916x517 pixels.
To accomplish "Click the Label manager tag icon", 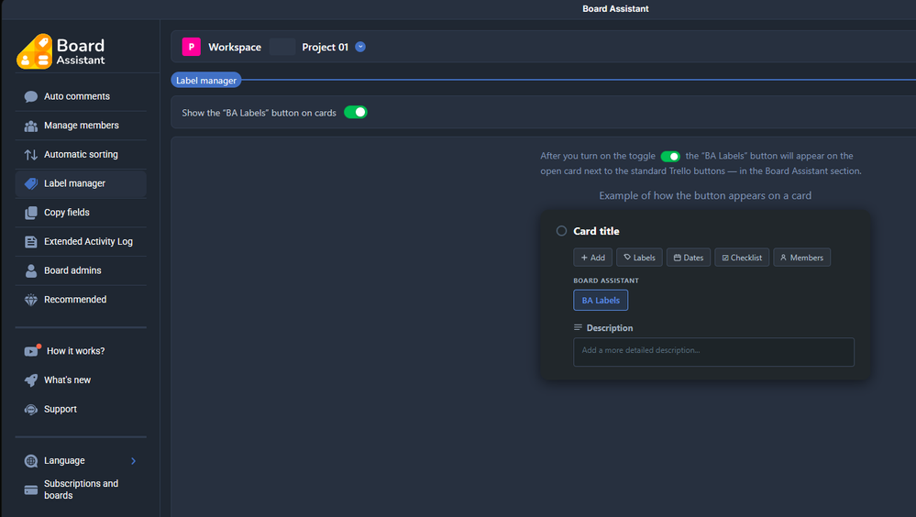I will click(x=31, y=183).
